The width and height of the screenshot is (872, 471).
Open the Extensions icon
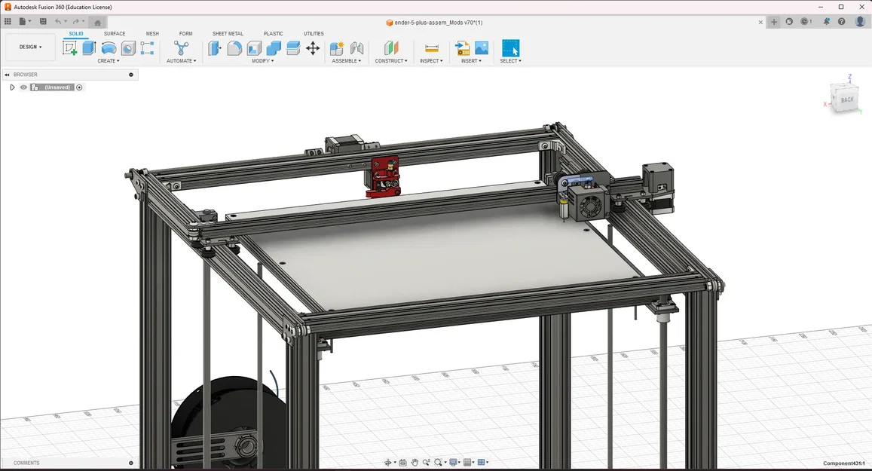789,22
